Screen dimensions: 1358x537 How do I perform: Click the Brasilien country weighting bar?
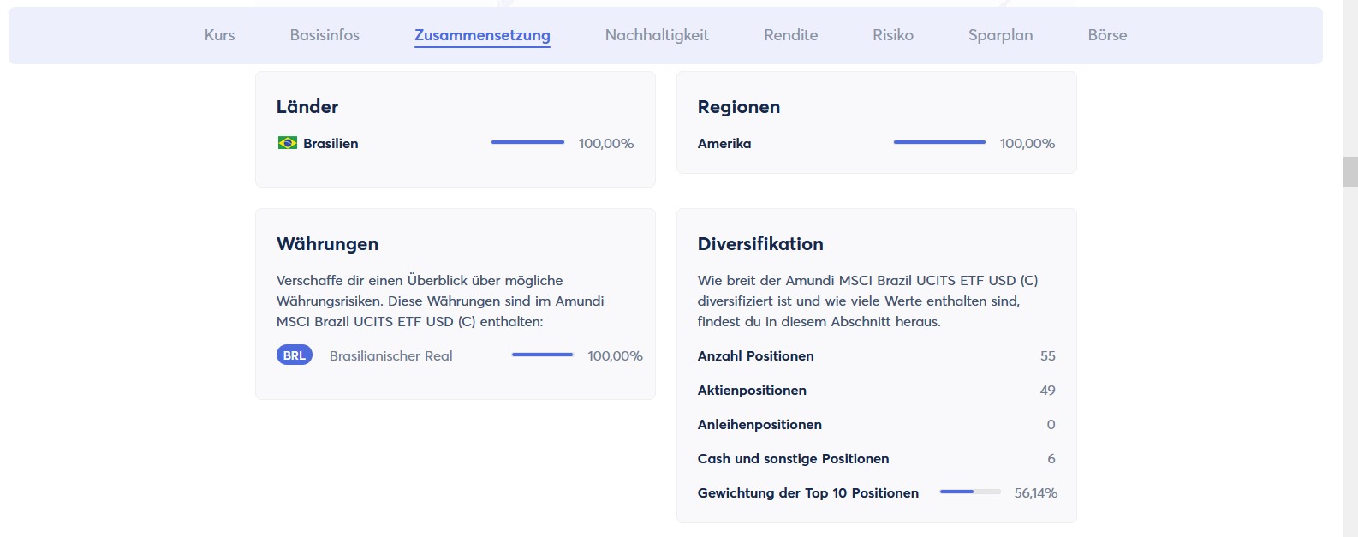point(527,142)
